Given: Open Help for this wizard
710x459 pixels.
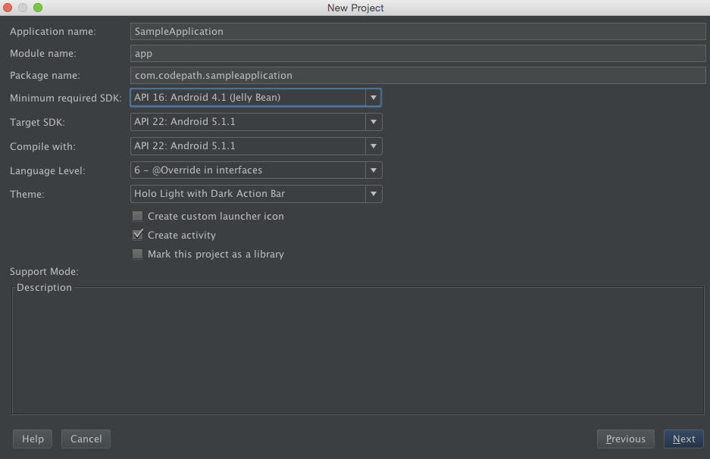Looking at the screenshot, I should (33, 439).
